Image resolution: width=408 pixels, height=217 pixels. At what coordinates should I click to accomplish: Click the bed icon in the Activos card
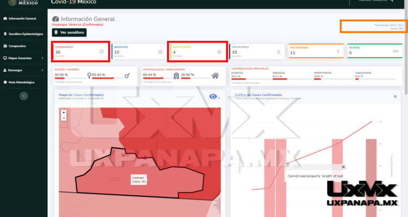pos(395,51)
